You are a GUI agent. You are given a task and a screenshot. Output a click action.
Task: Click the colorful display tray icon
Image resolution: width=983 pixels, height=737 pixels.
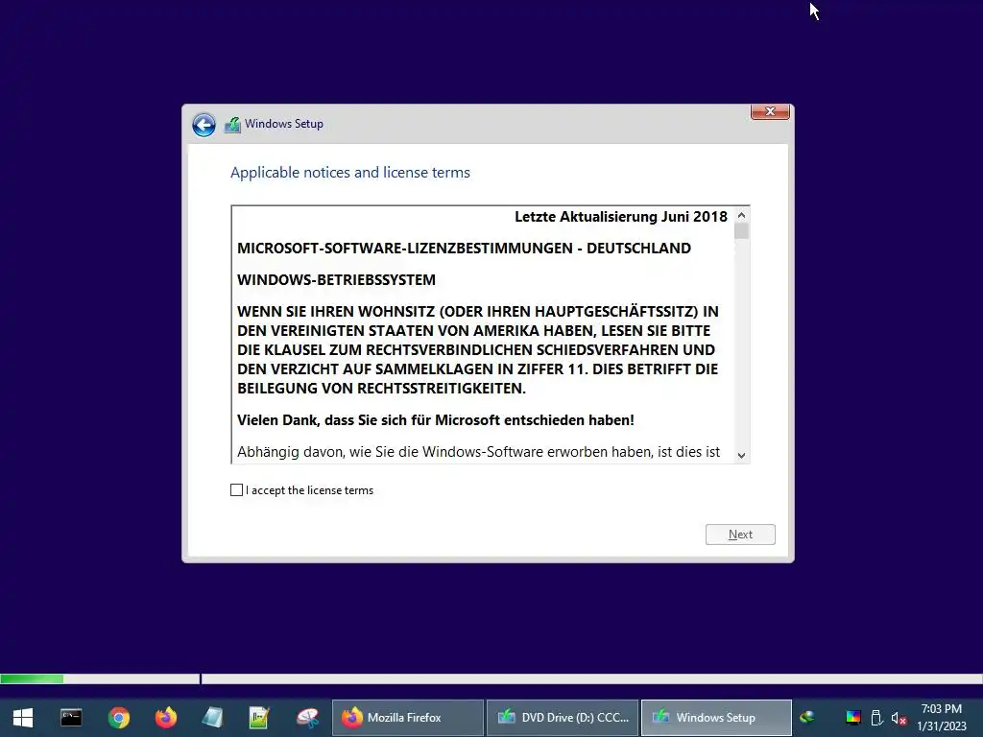click(x=853, y=718)
